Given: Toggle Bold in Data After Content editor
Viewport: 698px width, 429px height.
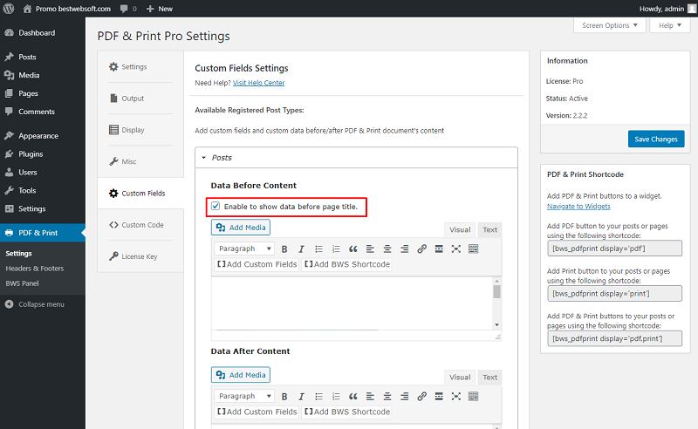Looking at the screenshot, I should click(284, 396).
